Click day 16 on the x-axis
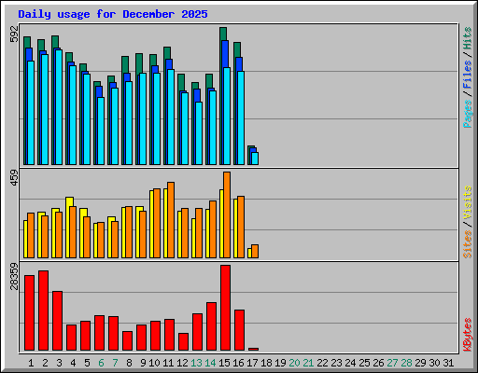The width and height of the screenshot is (478, 373). tap(238, 363)
